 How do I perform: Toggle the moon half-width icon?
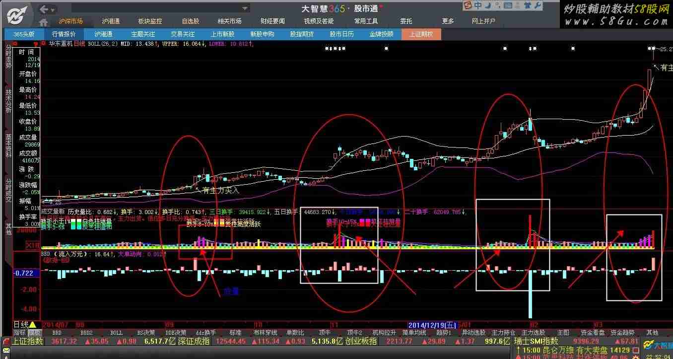point(489,5)
